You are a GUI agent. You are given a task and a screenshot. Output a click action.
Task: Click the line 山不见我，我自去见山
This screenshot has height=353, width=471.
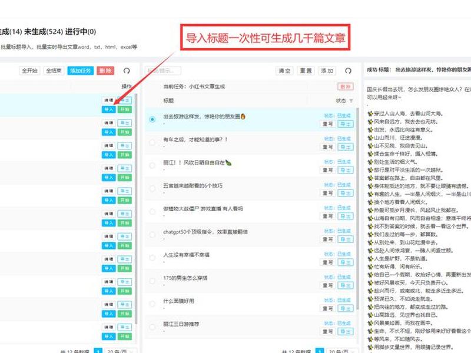pyautogui.click(x=398, y=146)
